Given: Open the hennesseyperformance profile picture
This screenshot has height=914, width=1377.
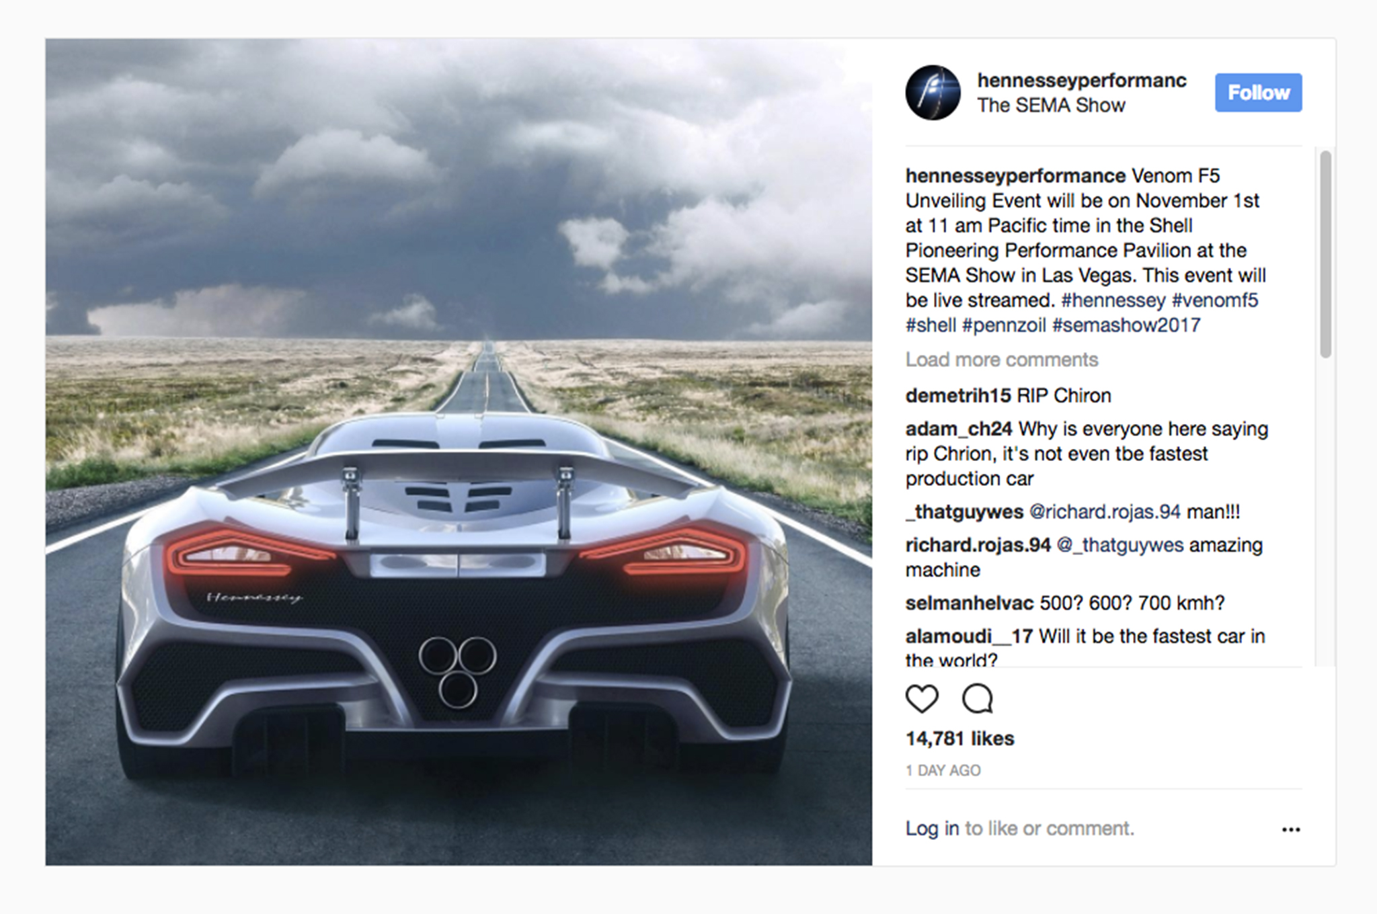Looking at the screenshot, I should [x=933, y=92].
